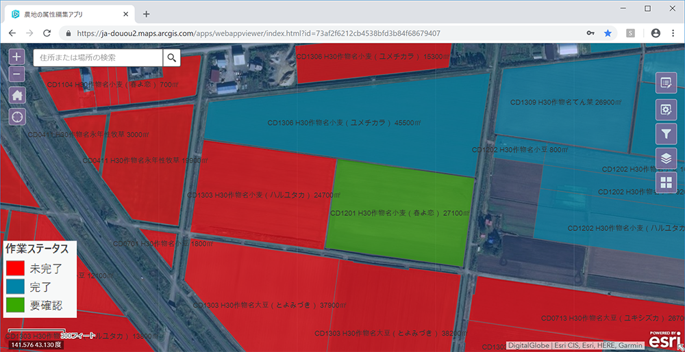Click the search magnifier button
685x352 pixels.
[x=172, y=58]
